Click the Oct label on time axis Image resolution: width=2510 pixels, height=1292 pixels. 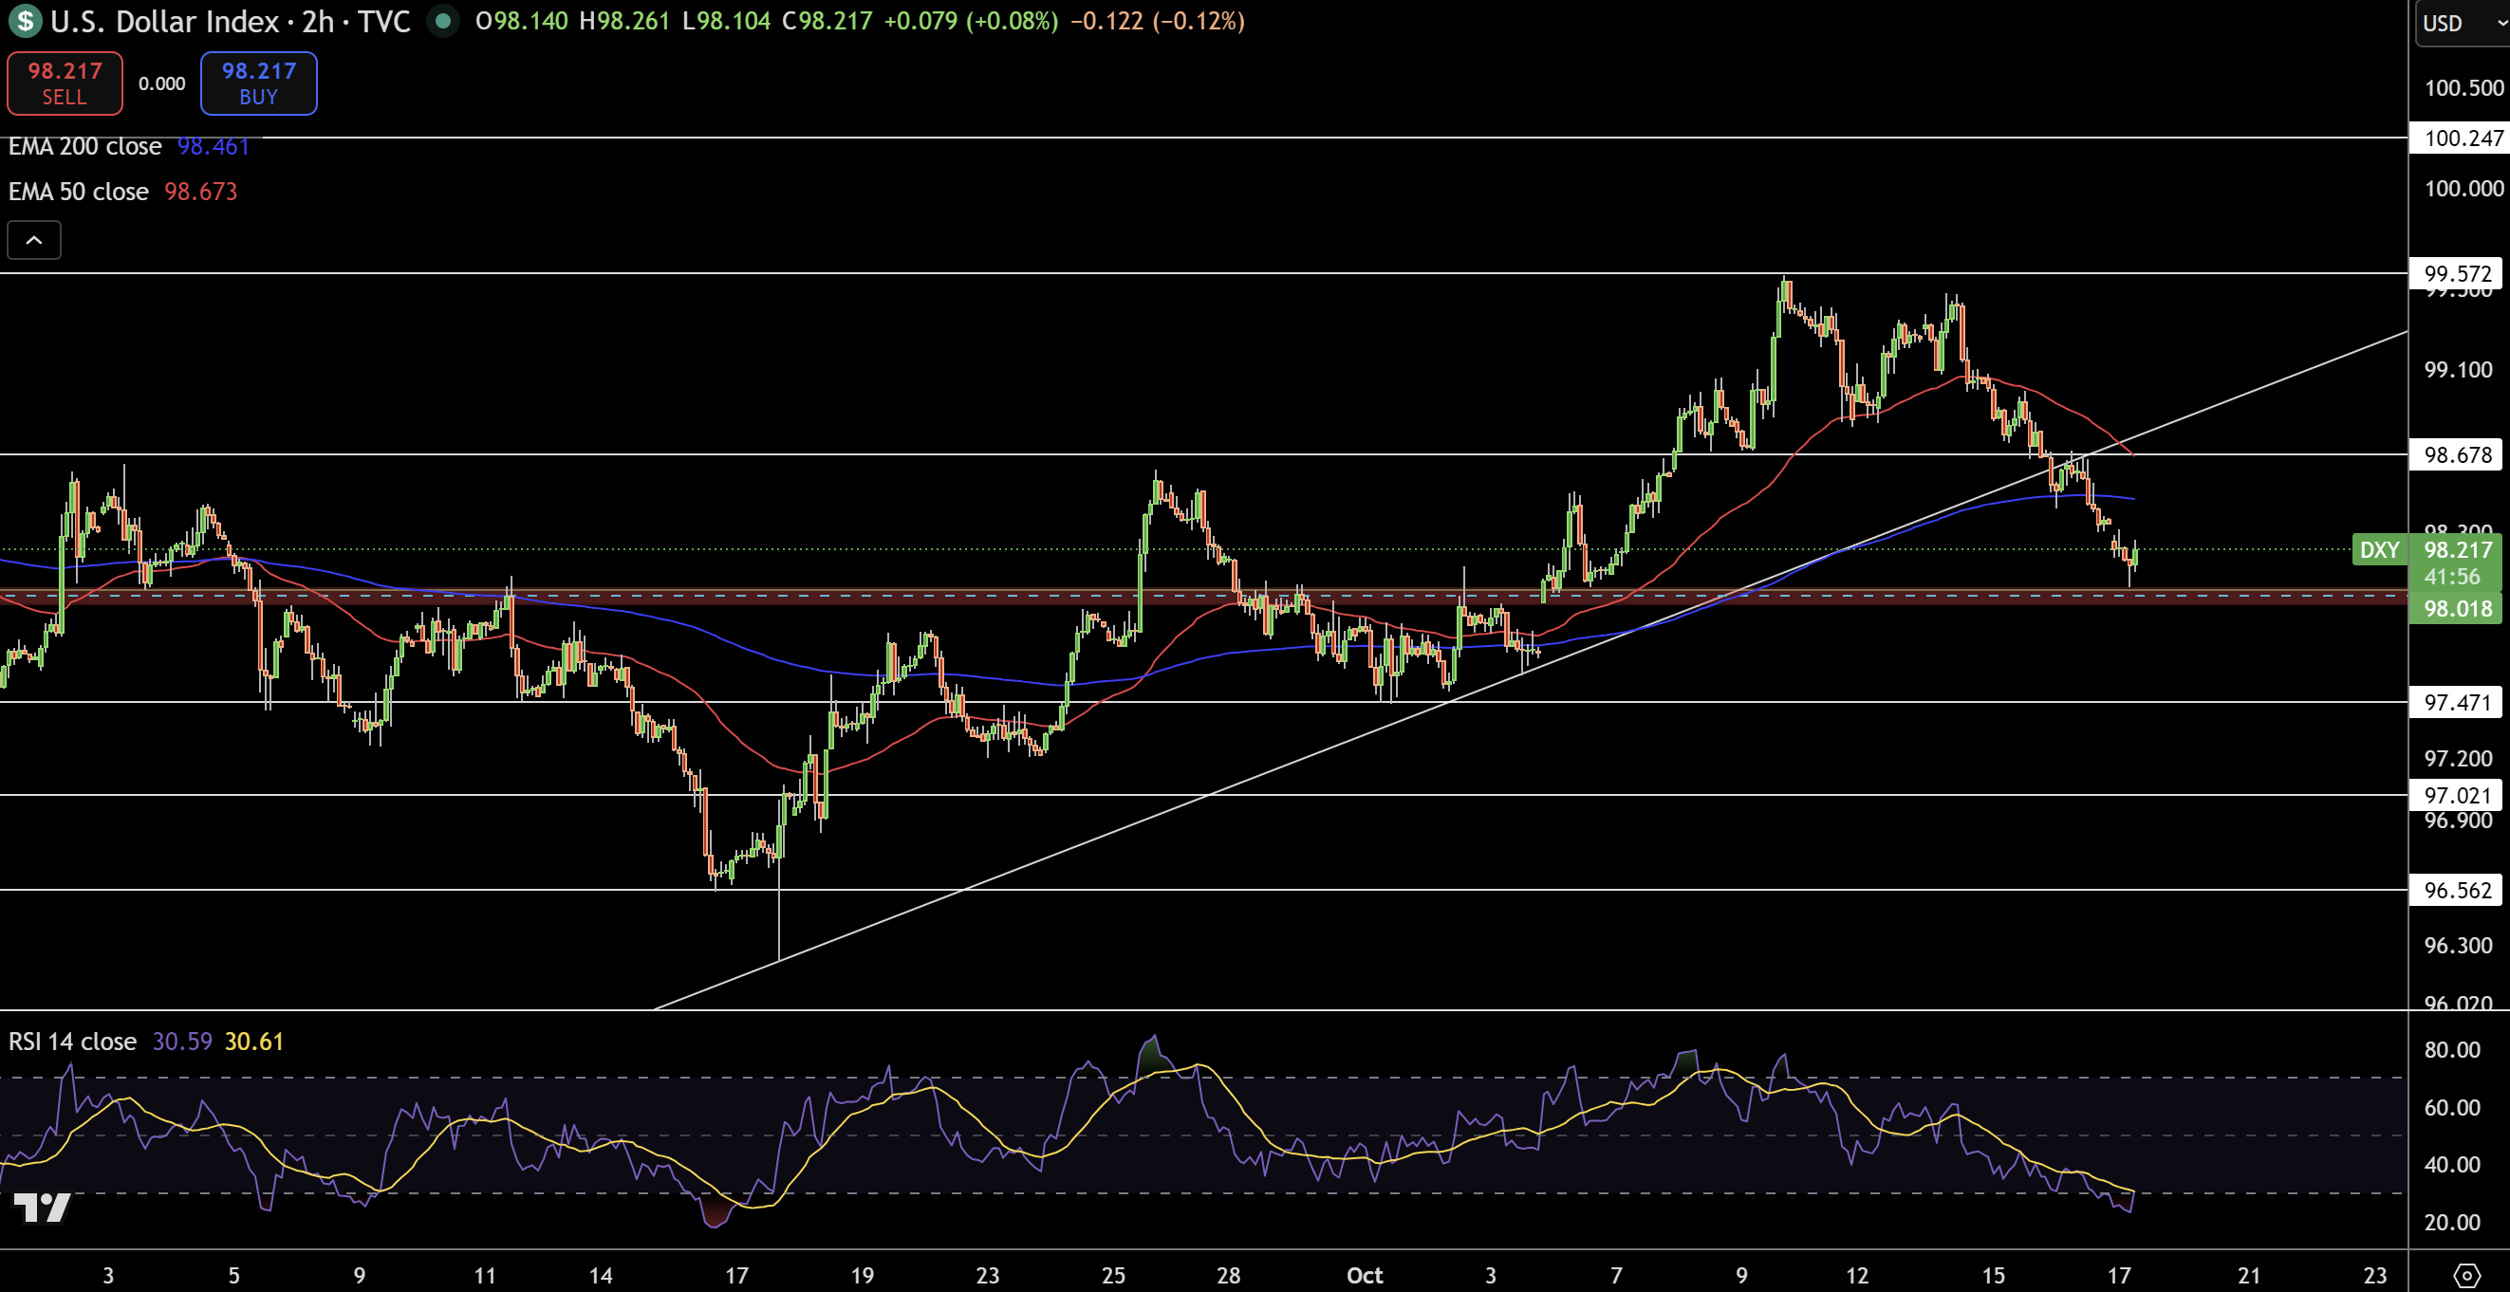(1365, 1275)
